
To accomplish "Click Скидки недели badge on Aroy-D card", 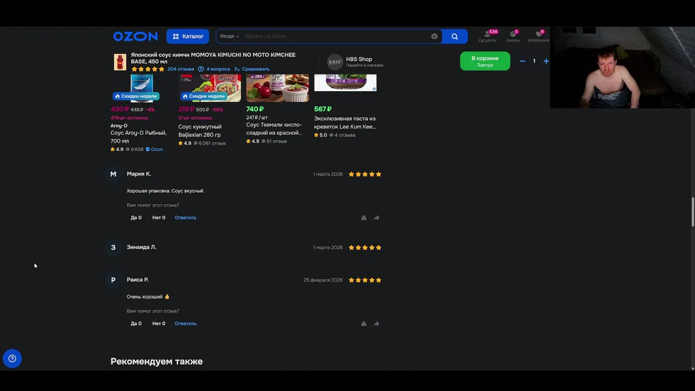I will pos(136,96).
